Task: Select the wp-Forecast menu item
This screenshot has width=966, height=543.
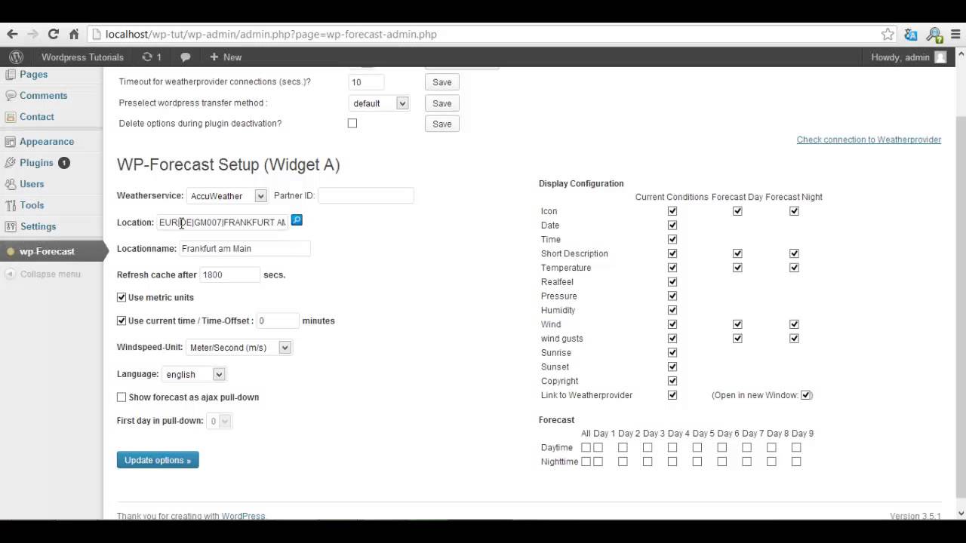Action: pos(51,252)
